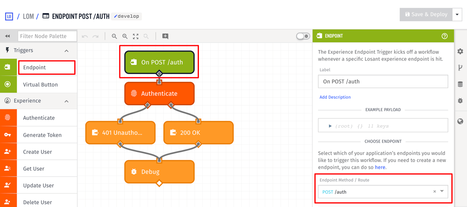Viewport: 467px width, 207px height.
Task: Zoom out the workflow canvas
Action: (x=114, y=36)
